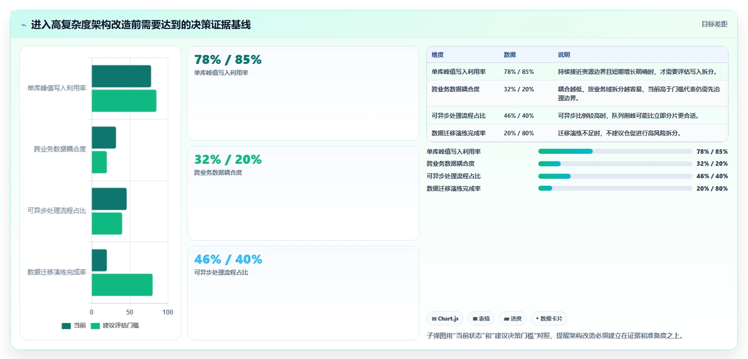Open the 46% / 40% data card
The height and width of the screenshot is (359, 748).
coord(303,293)
